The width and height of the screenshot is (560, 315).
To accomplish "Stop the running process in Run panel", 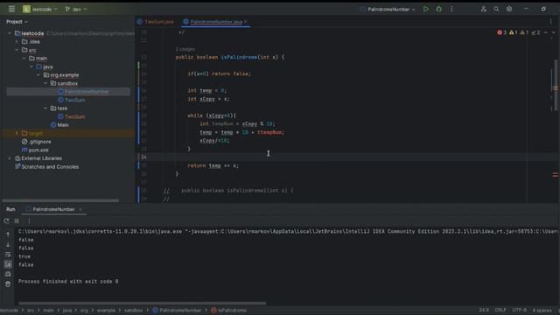I will (17, 221).
